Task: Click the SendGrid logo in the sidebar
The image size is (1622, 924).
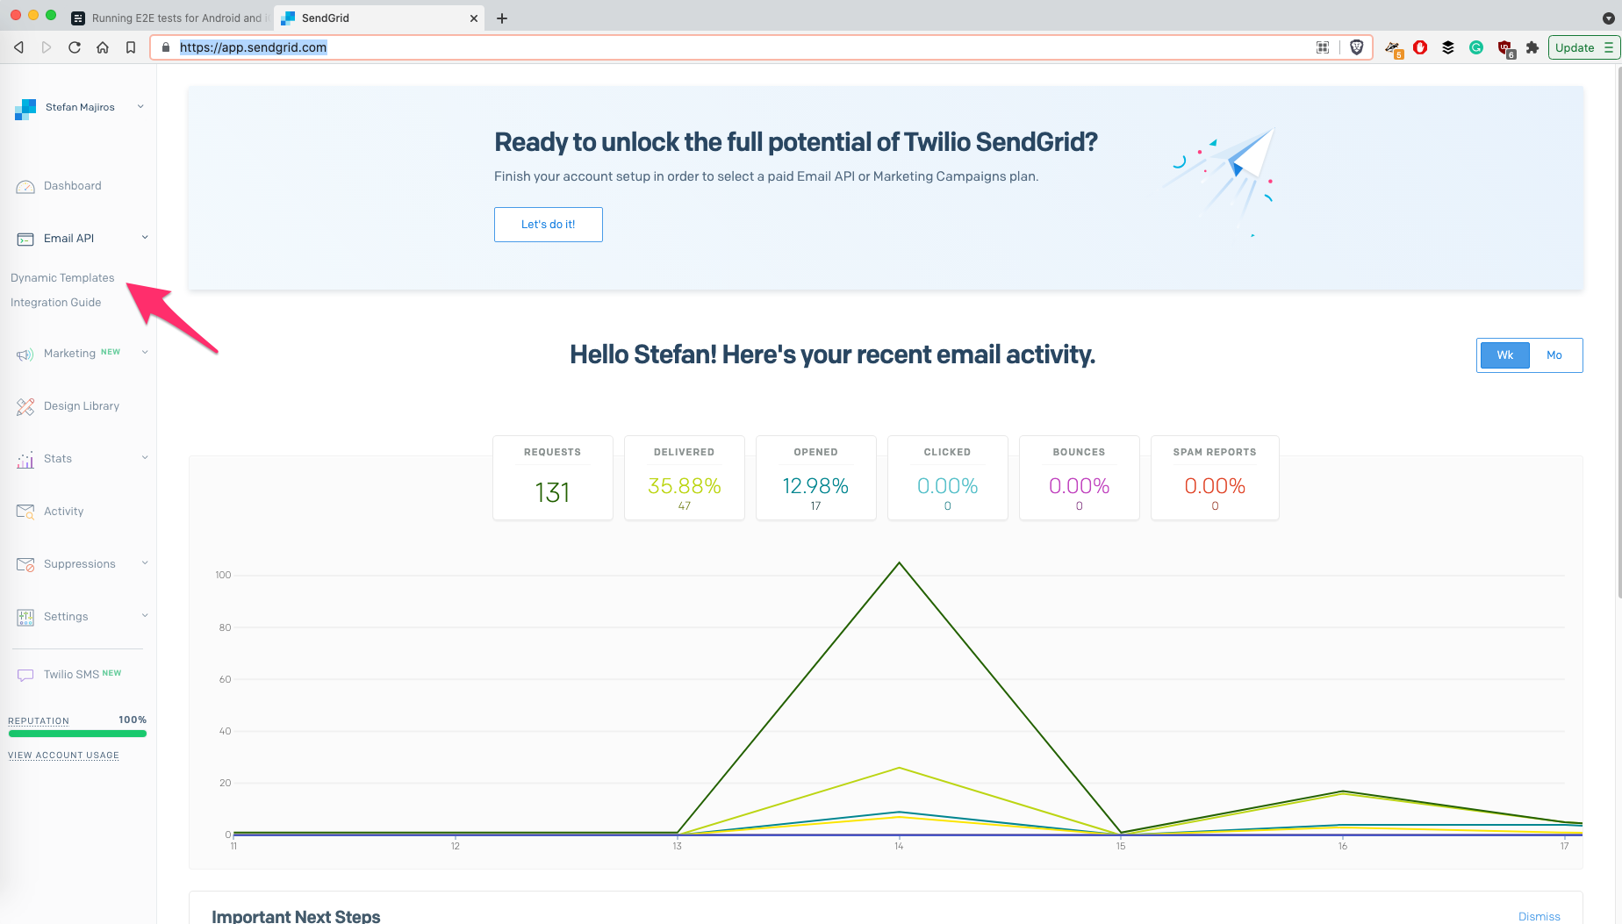Action: point(25,109)
